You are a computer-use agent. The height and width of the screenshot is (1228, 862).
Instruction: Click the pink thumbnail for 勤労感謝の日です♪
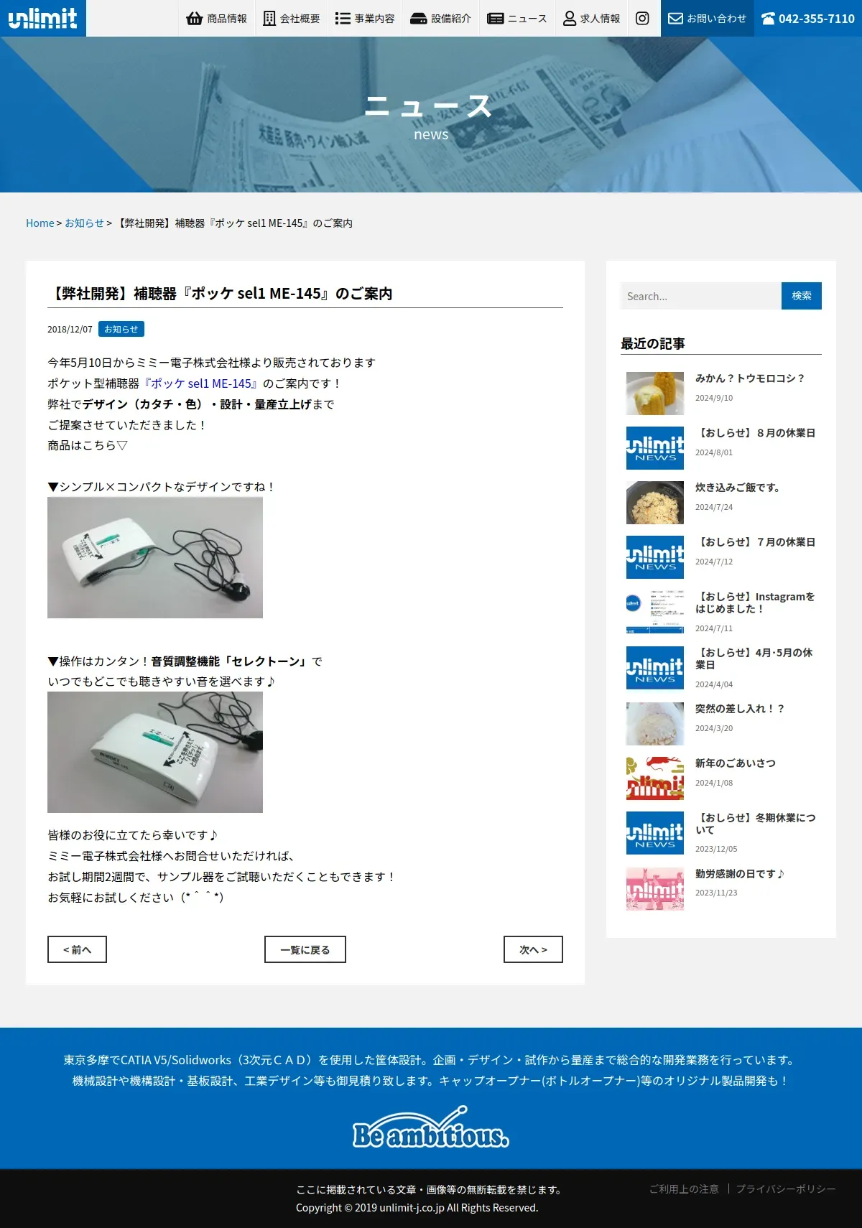(655, 889)
